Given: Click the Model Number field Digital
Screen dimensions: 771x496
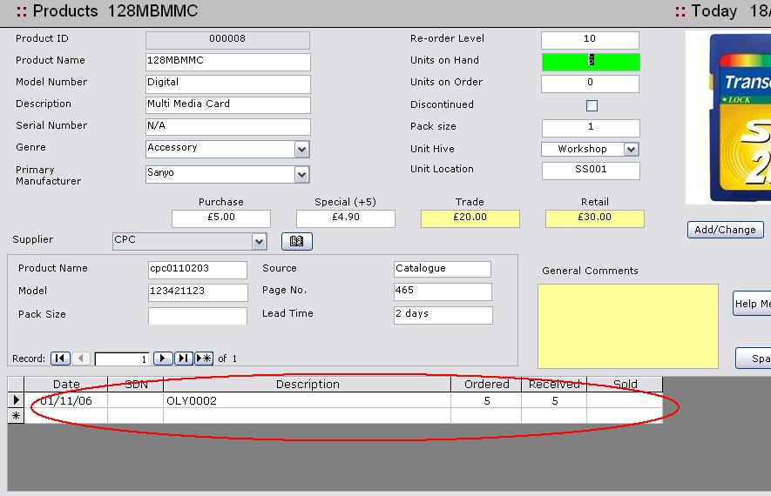Looking at the screenshot, I should [x=227, y=84].
